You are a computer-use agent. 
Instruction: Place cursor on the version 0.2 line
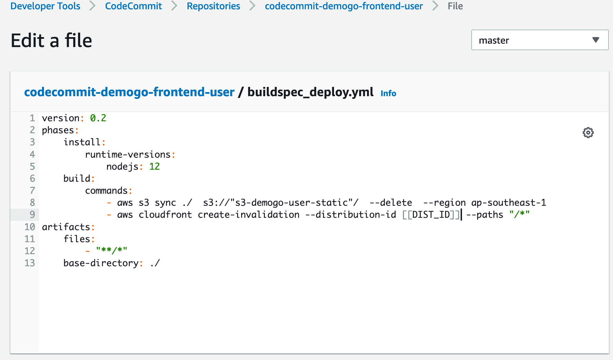[x=74, y=118]
